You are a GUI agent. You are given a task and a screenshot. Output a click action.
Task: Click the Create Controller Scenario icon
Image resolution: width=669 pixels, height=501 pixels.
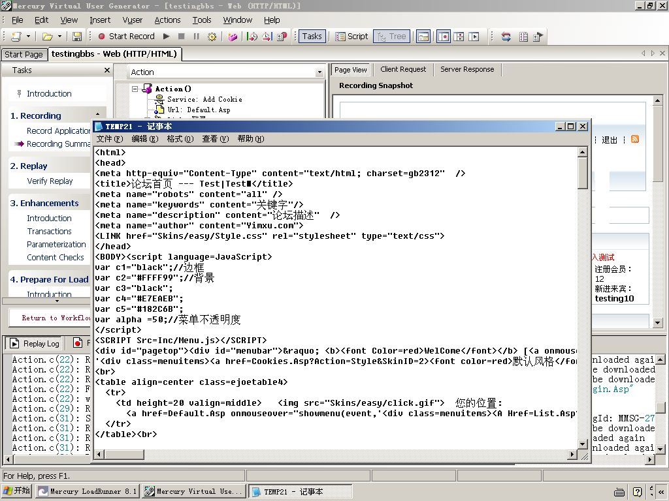pos(538,37)
